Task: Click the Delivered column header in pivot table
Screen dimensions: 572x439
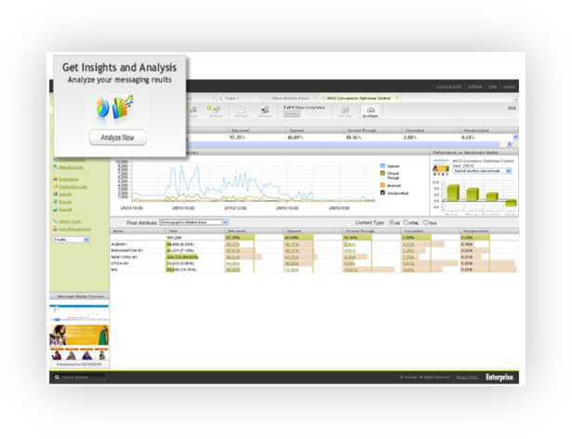Action: click(x=254, y=231)
